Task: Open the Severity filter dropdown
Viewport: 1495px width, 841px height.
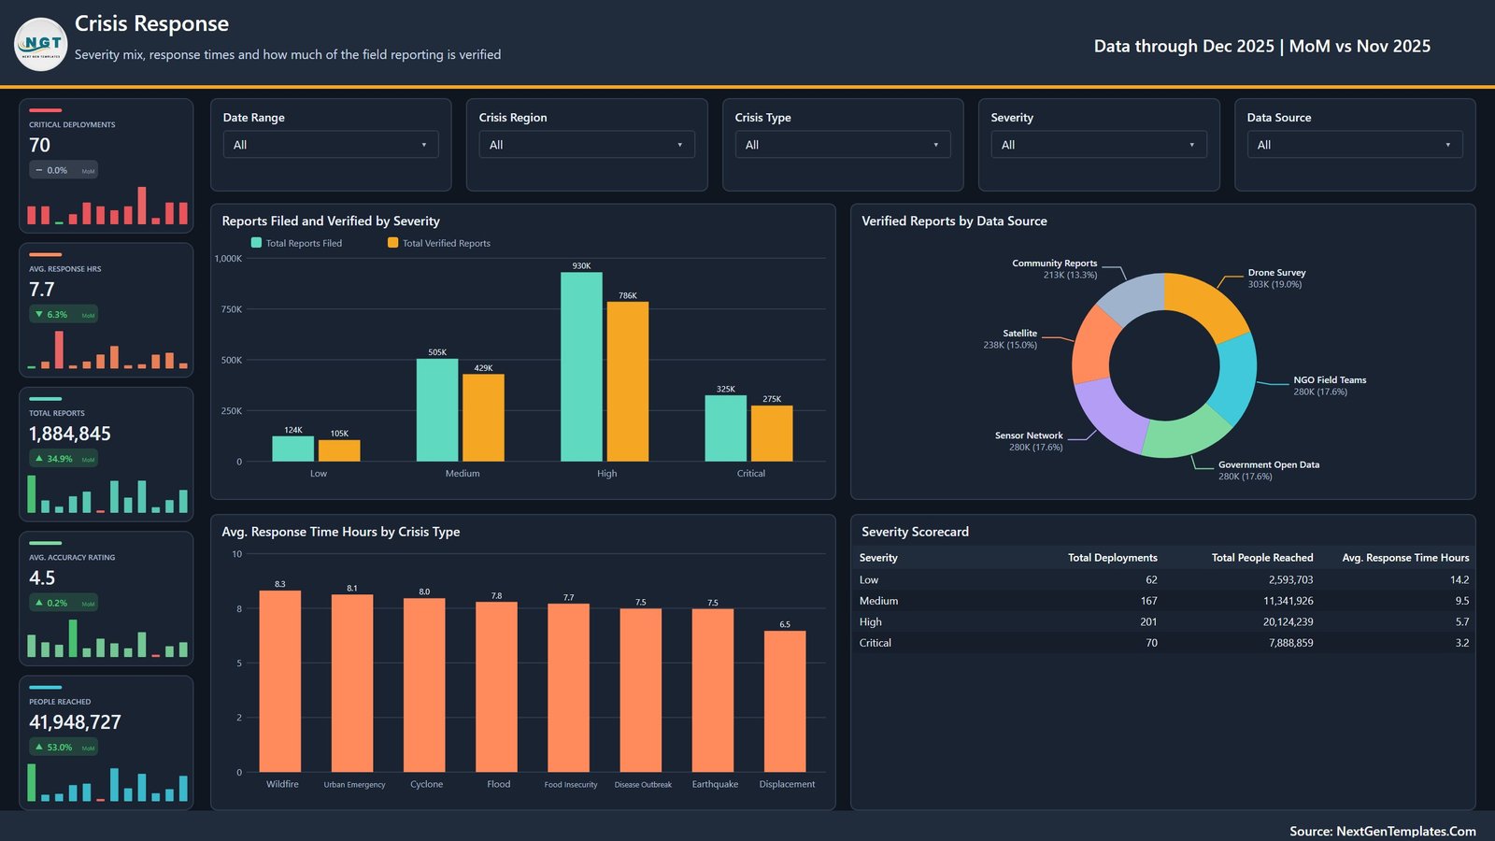Action: pos(1099,145)
